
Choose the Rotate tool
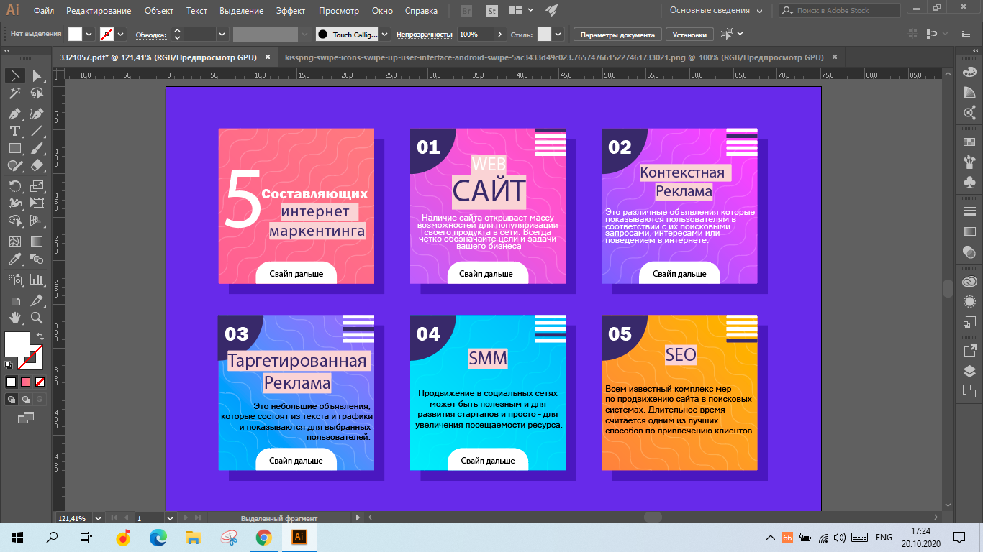(14, 186)
